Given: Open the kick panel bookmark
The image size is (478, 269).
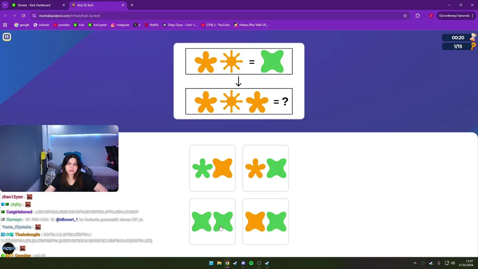Looking at the screenshot, I should (x=97, y=25).
